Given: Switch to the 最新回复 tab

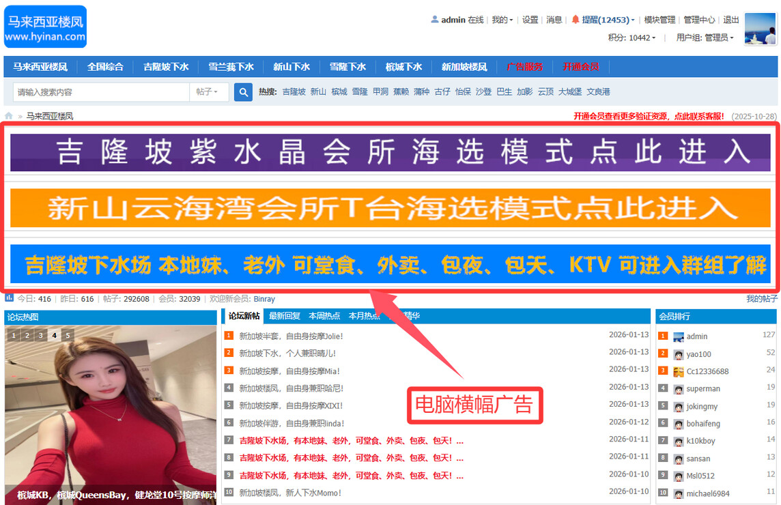Looking at the screenshot, I should pos(284,316).
